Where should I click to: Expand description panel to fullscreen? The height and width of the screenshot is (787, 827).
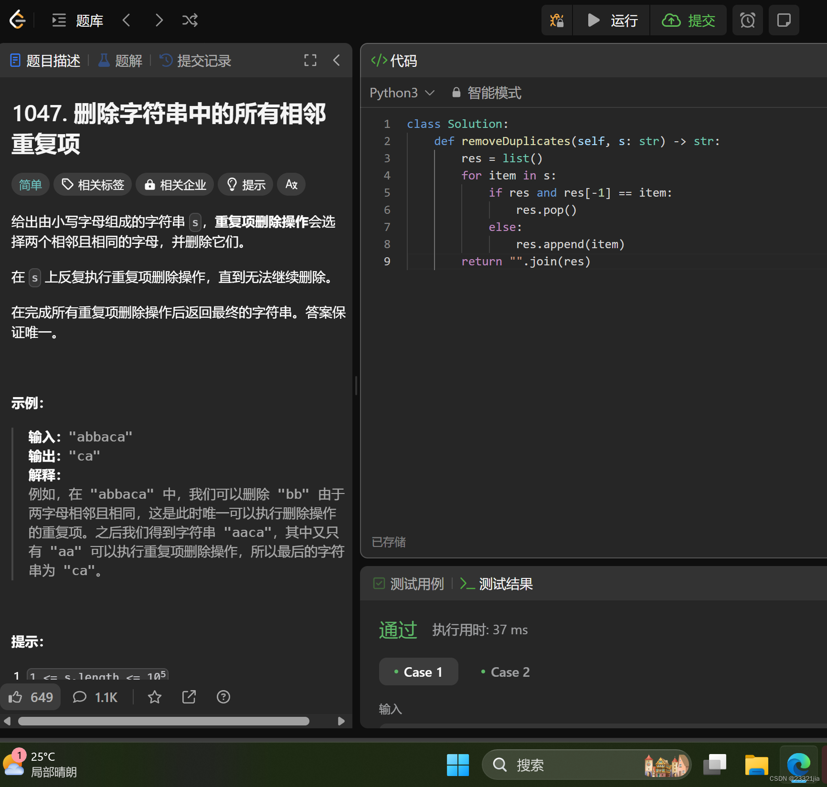pos(310,60)
